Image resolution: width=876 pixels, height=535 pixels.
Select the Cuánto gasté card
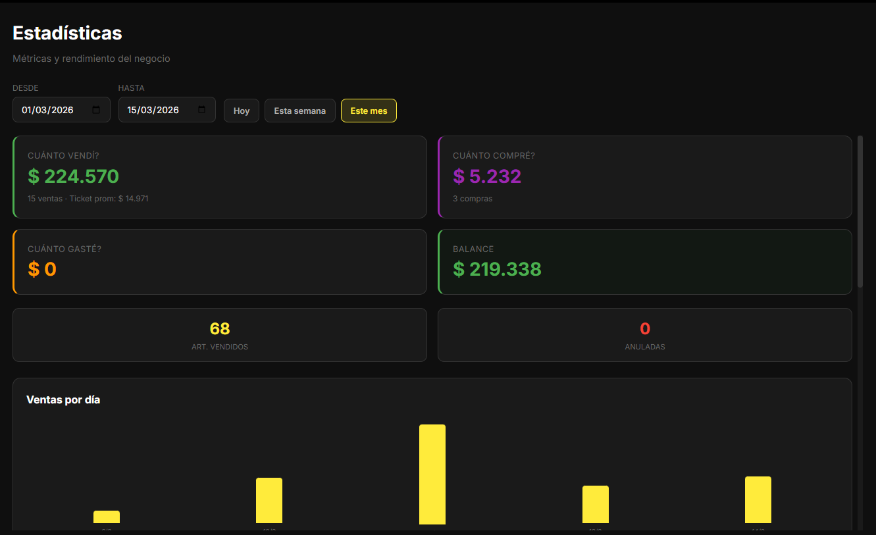point(220,261)
